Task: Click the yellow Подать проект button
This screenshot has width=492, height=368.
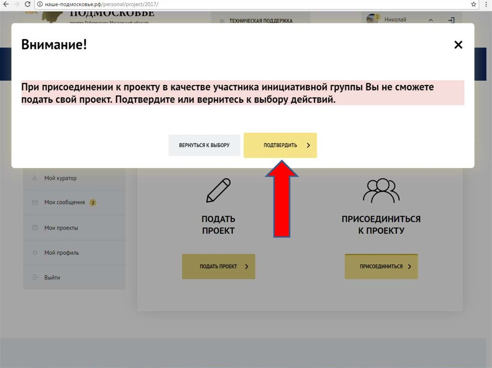Action: 219,266
